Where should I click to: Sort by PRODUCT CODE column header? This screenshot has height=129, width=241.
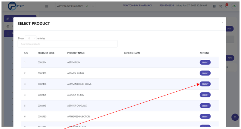pyautogui.click(x=46, y=53)
